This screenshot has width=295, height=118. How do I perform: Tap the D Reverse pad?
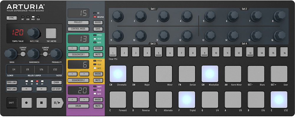click(x=141, y=99)
